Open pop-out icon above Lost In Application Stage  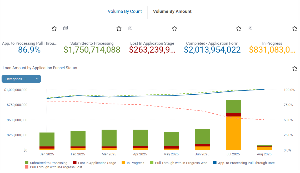tap(130, 28)
